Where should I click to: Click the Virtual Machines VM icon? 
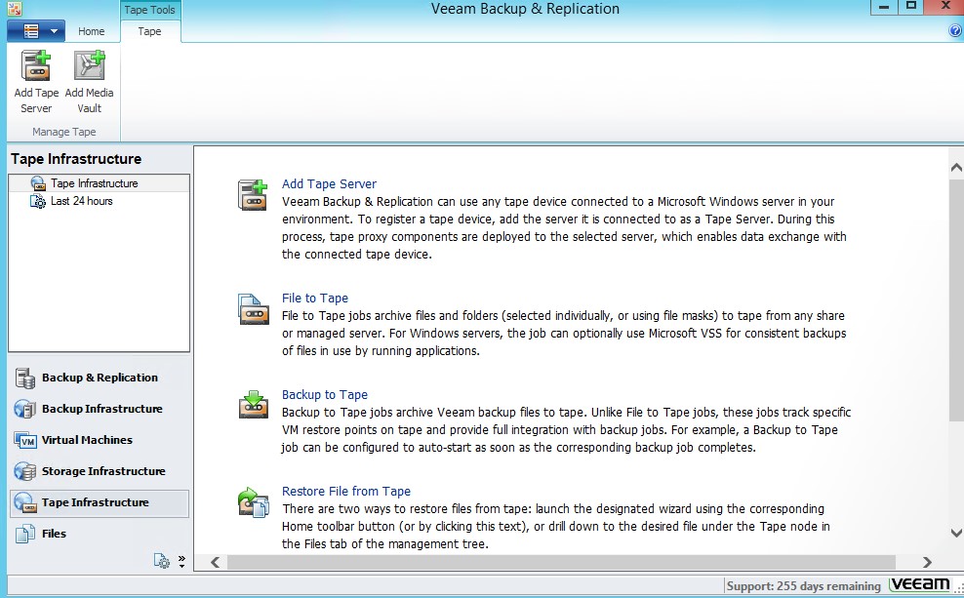(x=25, y=441)
